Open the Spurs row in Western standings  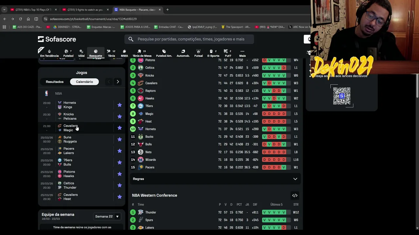tap(215, 220)
